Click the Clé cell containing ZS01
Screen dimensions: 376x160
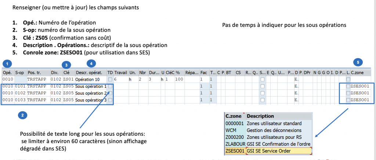pos(68,79)
